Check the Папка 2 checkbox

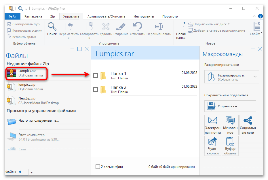coord(96,89)
